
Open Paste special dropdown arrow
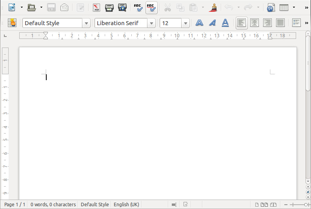pos(203,7)
